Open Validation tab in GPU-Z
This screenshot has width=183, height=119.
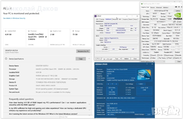coord(166,7)
